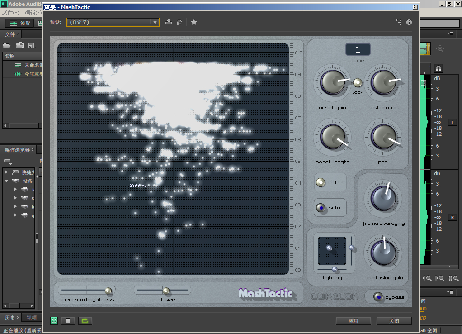
Task: Click zoom to selection icon
Action: (453, 278)
